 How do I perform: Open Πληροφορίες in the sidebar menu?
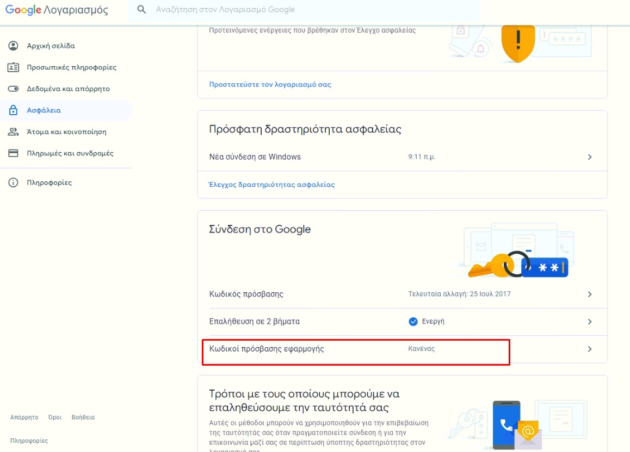(x=66, y=183)
